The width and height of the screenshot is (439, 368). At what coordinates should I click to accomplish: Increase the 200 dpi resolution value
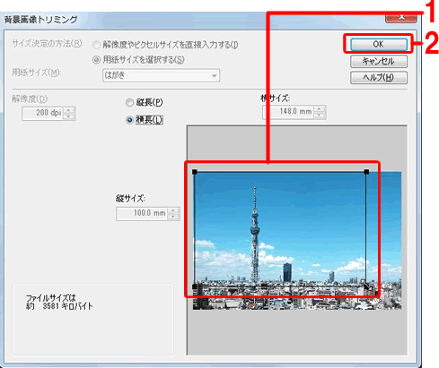tap(69, 110)
